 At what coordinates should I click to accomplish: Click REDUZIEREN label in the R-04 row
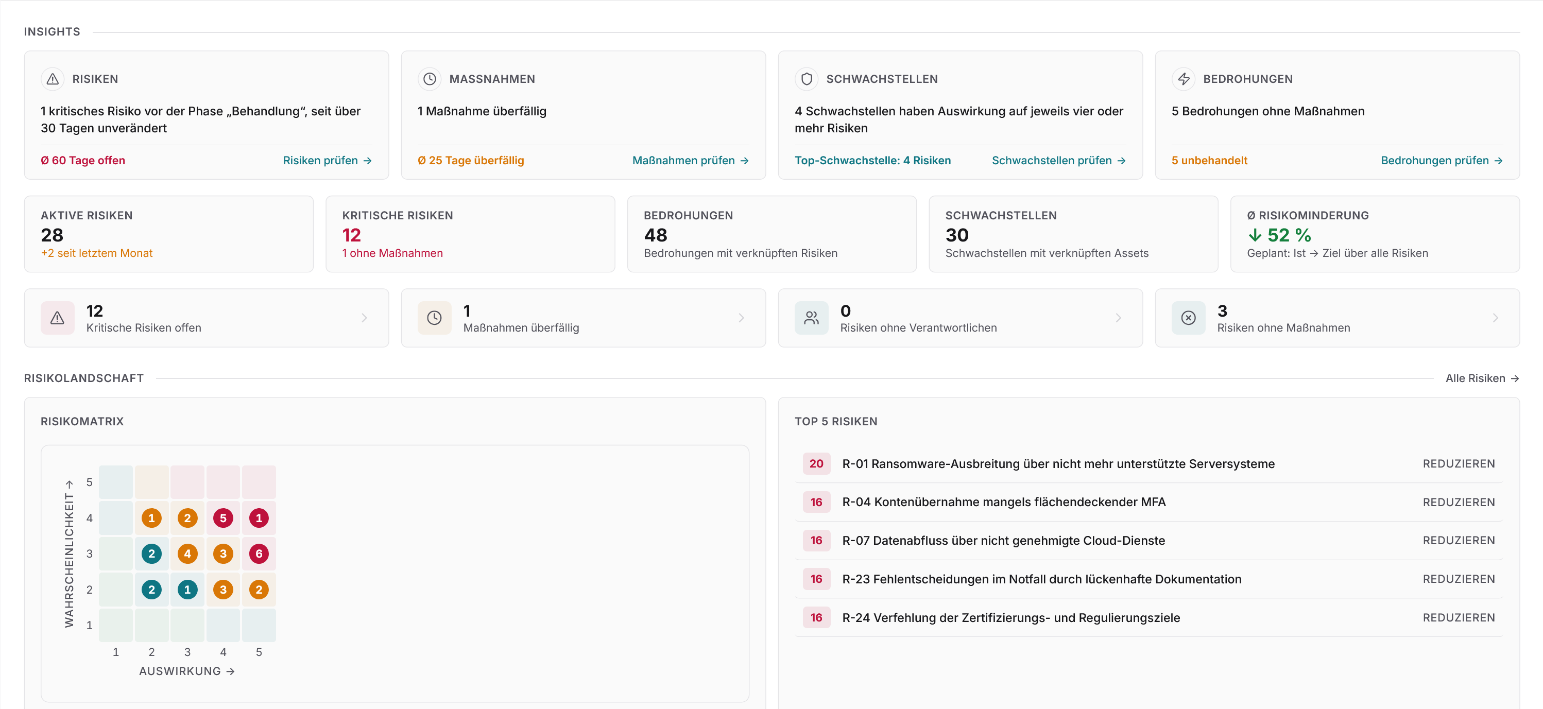pos(1459,503)
